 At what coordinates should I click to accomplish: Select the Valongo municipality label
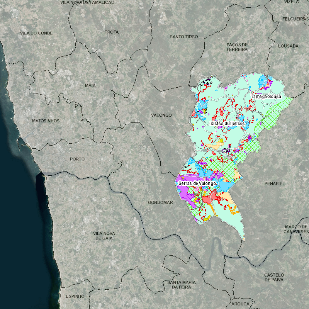[x=161, y=115]
